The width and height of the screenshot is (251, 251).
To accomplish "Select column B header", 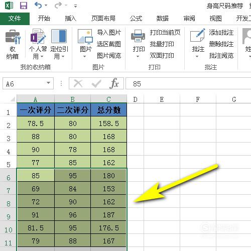I will point(72,99).
